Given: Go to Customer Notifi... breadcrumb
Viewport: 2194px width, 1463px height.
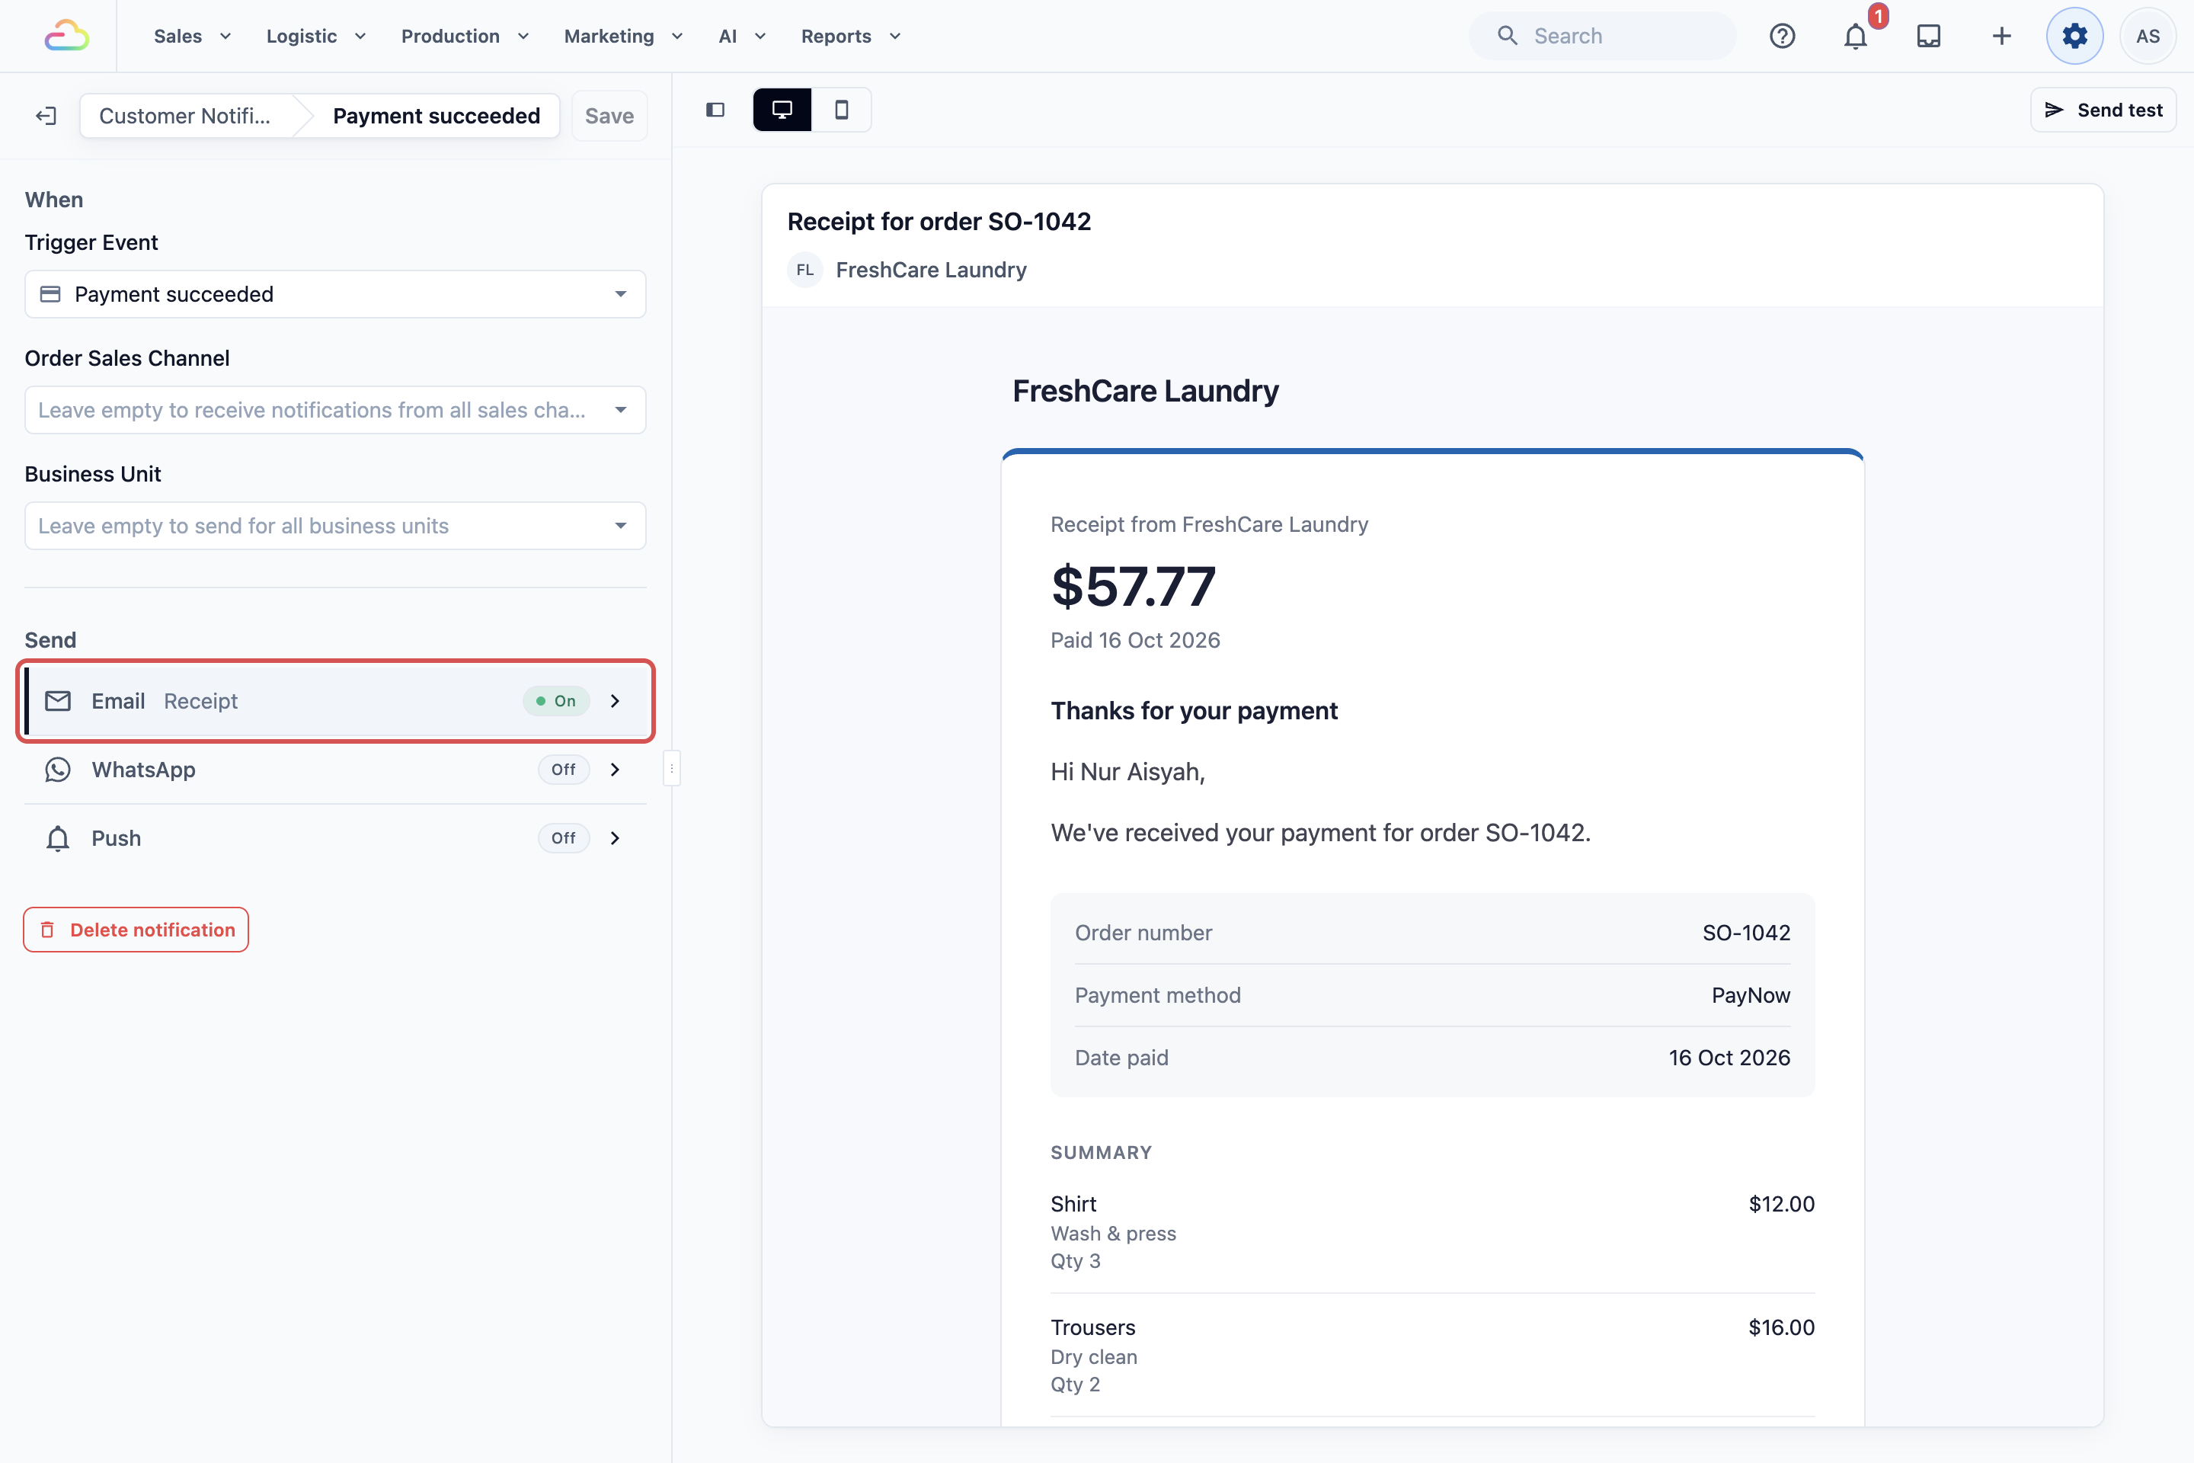Looking at the screenshot, I should coord(186,116).
